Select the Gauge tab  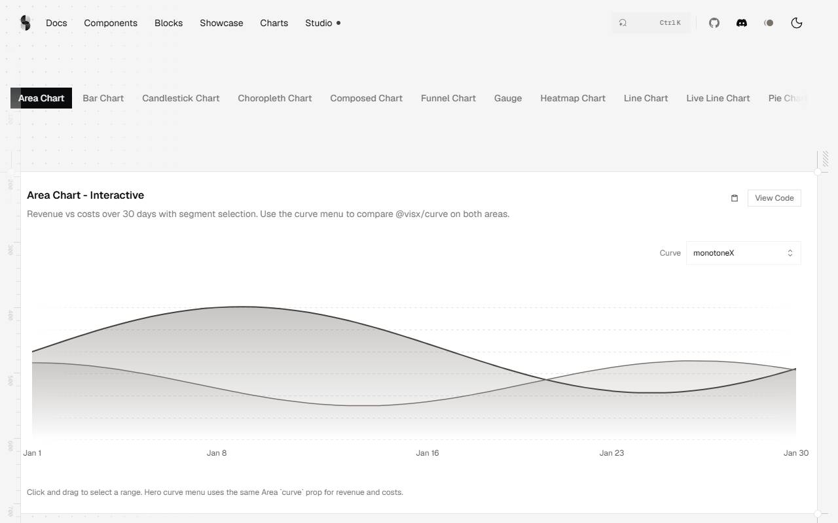pyautogui.click(x=508, y=98)
